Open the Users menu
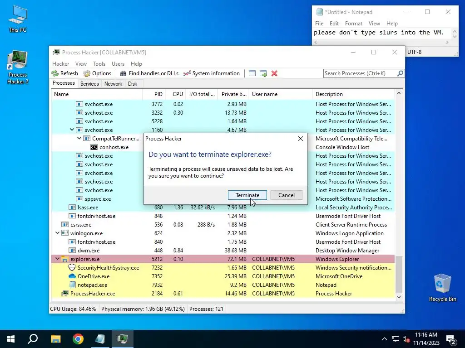The height and width of the screenshot is (348, 465). coord(118,63)
